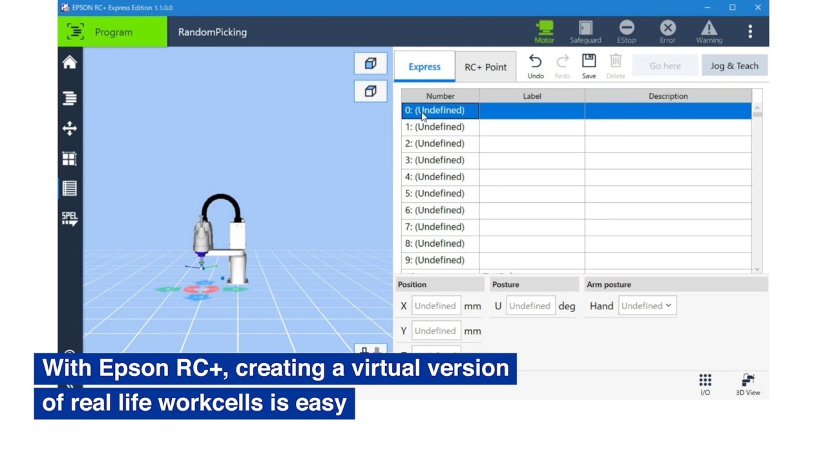Click the Warning status icon
Viewport: 827px width, 465px height.
pos(709,32)
